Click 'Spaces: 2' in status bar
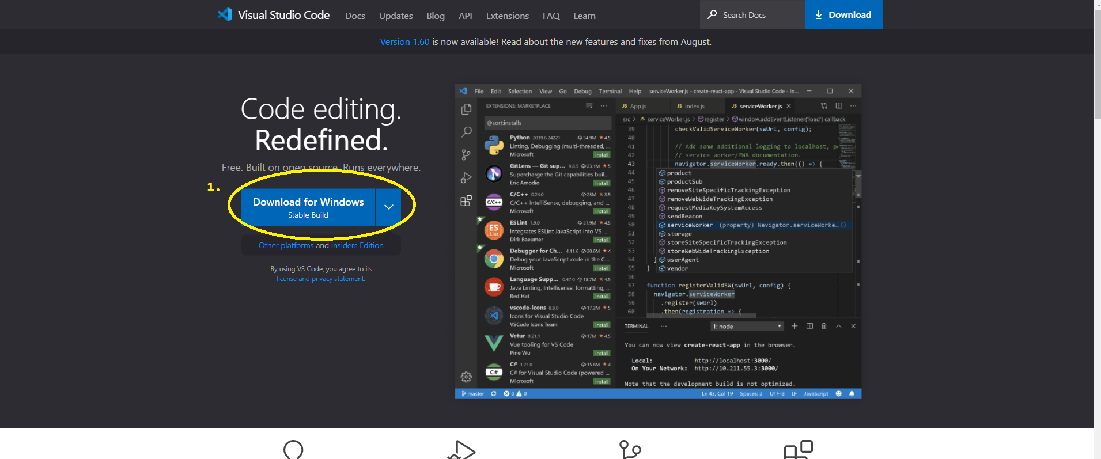The width and height of the screenshot is (1101, 459). click(751, 394)
